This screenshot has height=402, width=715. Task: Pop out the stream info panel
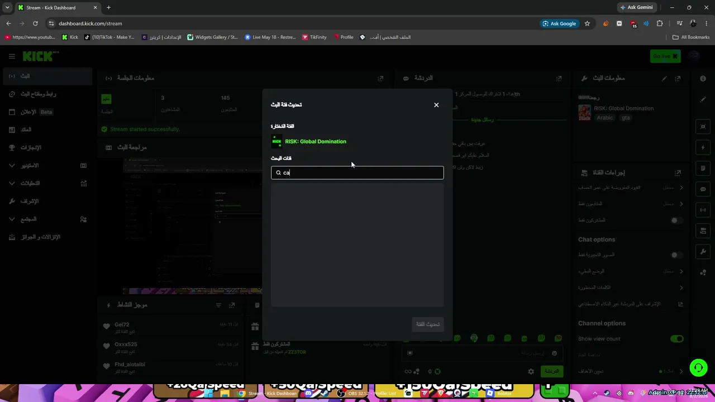pos(678,79)
